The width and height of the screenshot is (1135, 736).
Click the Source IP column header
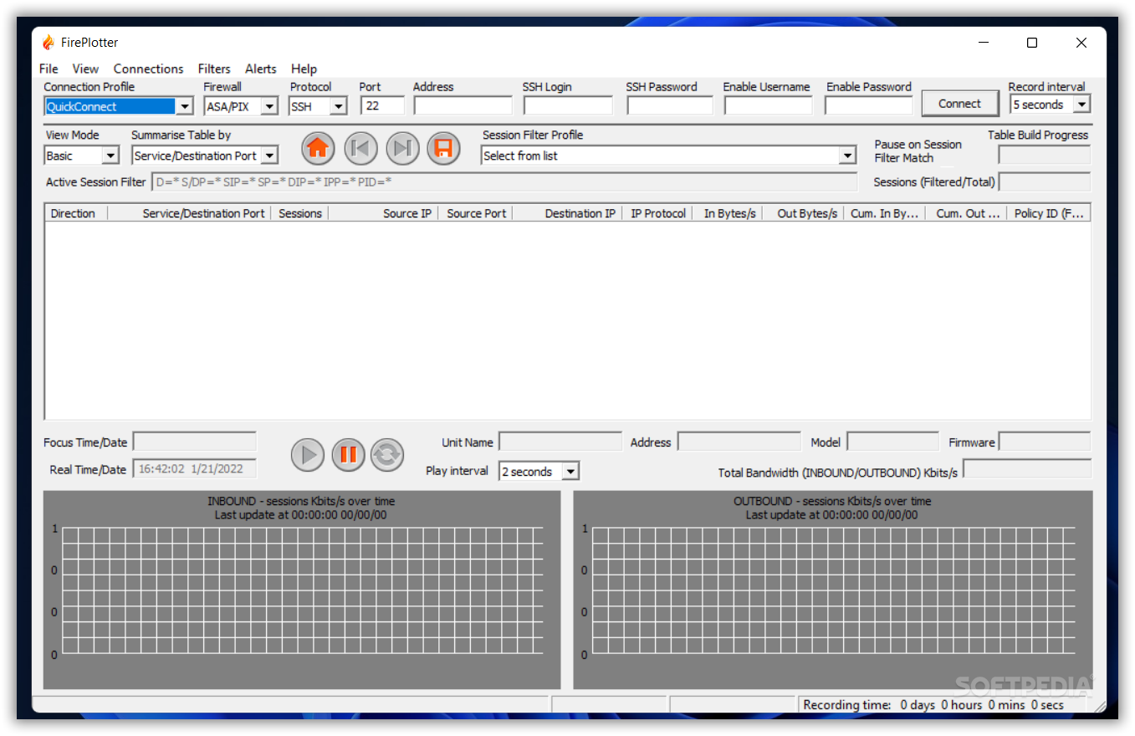383,213
